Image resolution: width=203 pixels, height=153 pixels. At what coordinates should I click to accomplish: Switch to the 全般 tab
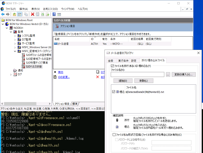click(x=111, y=61)
